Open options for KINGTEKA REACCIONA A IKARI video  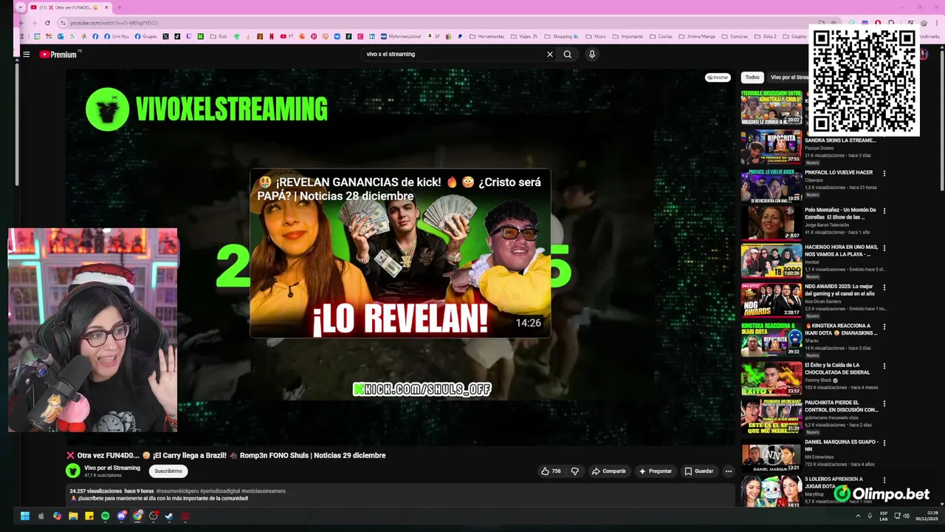click(884, 327)
